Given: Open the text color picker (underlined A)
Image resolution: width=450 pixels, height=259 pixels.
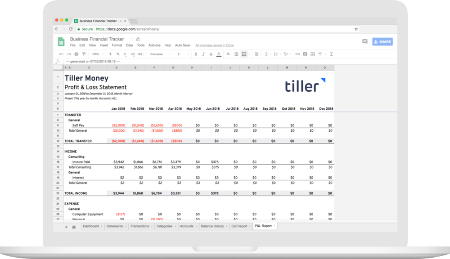Looking at the screenshot, I should [x=219, y=54].
